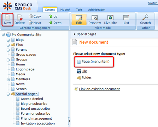Click the File document type link

pos(84,71)
